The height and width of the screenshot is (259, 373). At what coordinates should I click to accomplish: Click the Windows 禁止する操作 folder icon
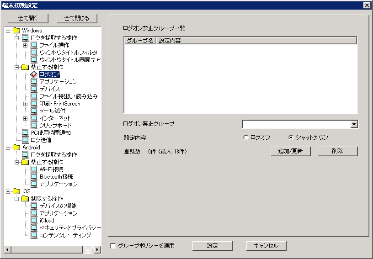(25, 67)
